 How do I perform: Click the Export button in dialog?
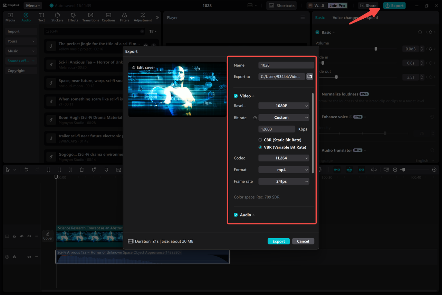[x=279, y=241]
